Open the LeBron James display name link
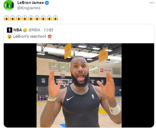Image resolution: width=156 pixels, height=128 pixels. [31, 3]
